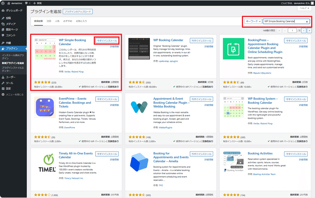The height and width of the screenshot is (198, 315).
Task: Open details for WP Simple Booking Calendar
Action: pos(114,46)
